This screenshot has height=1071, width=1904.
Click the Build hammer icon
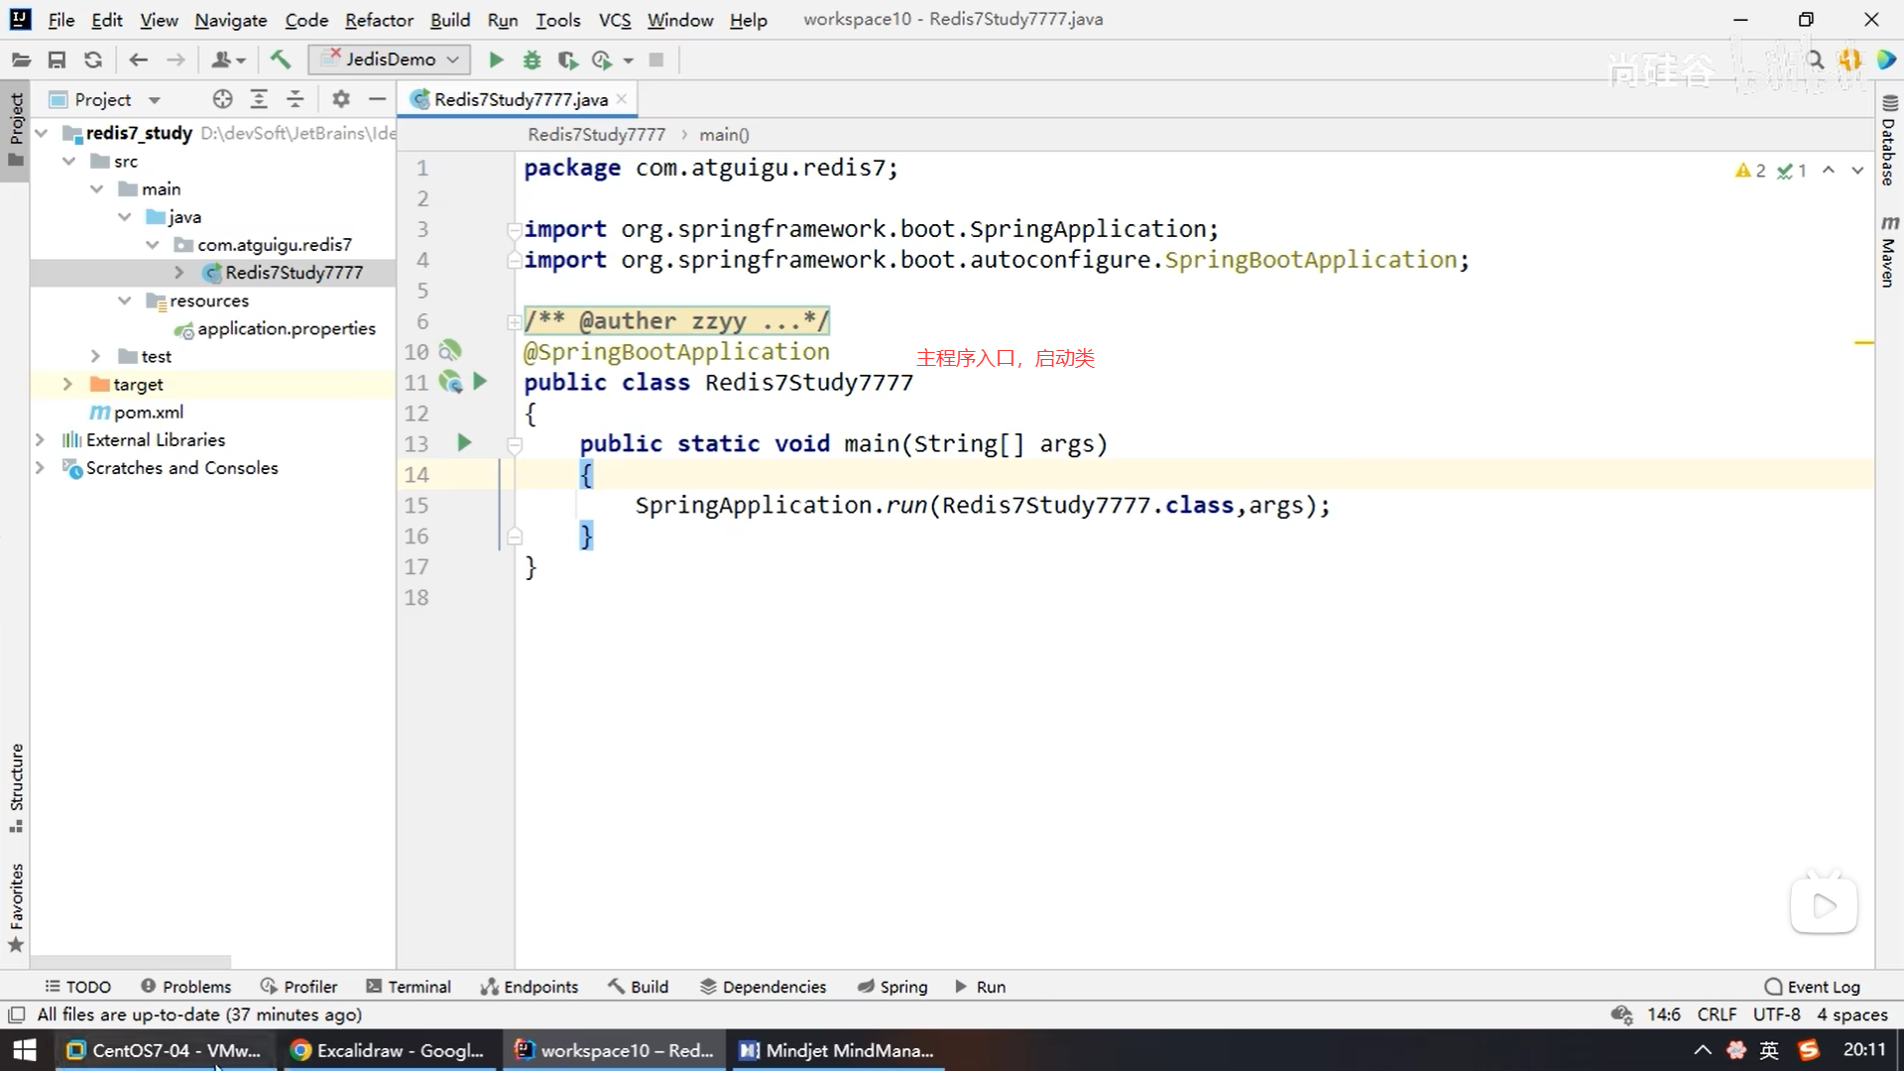[x=281, y=59]
